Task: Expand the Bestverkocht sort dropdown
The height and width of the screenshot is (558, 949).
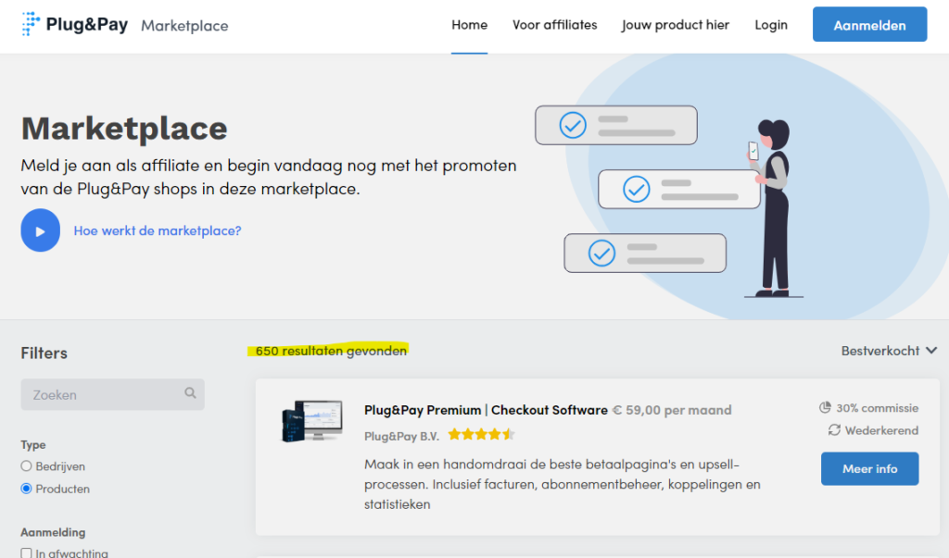Action: pyautogui.click(x=889, y=351)
